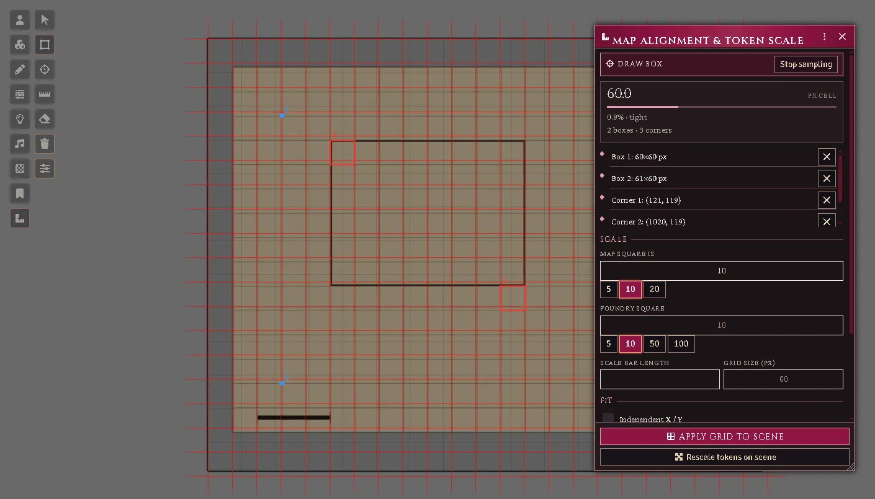
Task: Select the arrow Select tool
Action: [x=45, y=20]
